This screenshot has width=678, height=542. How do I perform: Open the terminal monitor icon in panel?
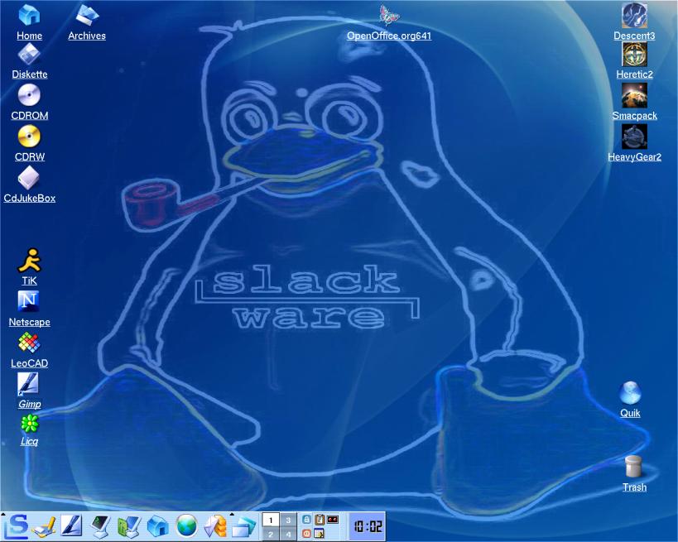click(x=100, y=527)
